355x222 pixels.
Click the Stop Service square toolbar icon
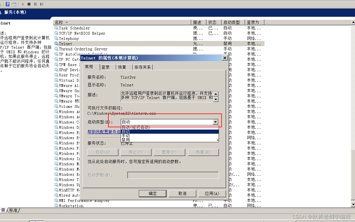point(29,4)
